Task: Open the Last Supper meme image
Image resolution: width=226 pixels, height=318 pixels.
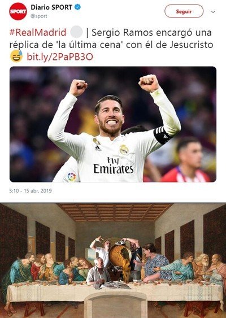Action: click(x=113, y=260)
